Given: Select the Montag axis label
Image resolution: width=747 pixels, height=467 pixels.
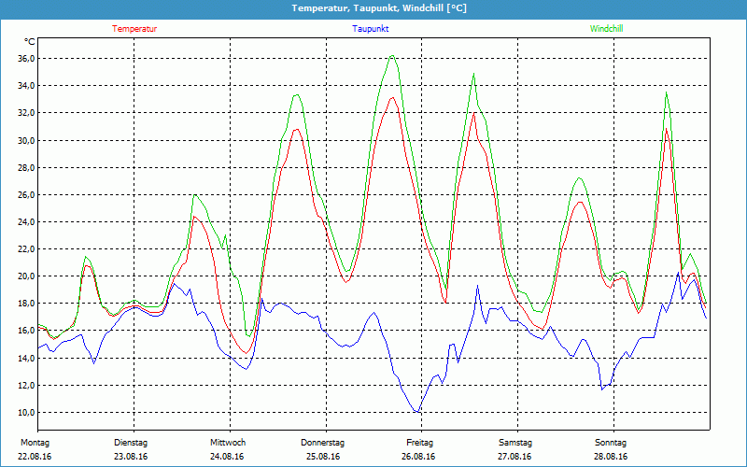Looking at the screenshot, I should [35, 443].
